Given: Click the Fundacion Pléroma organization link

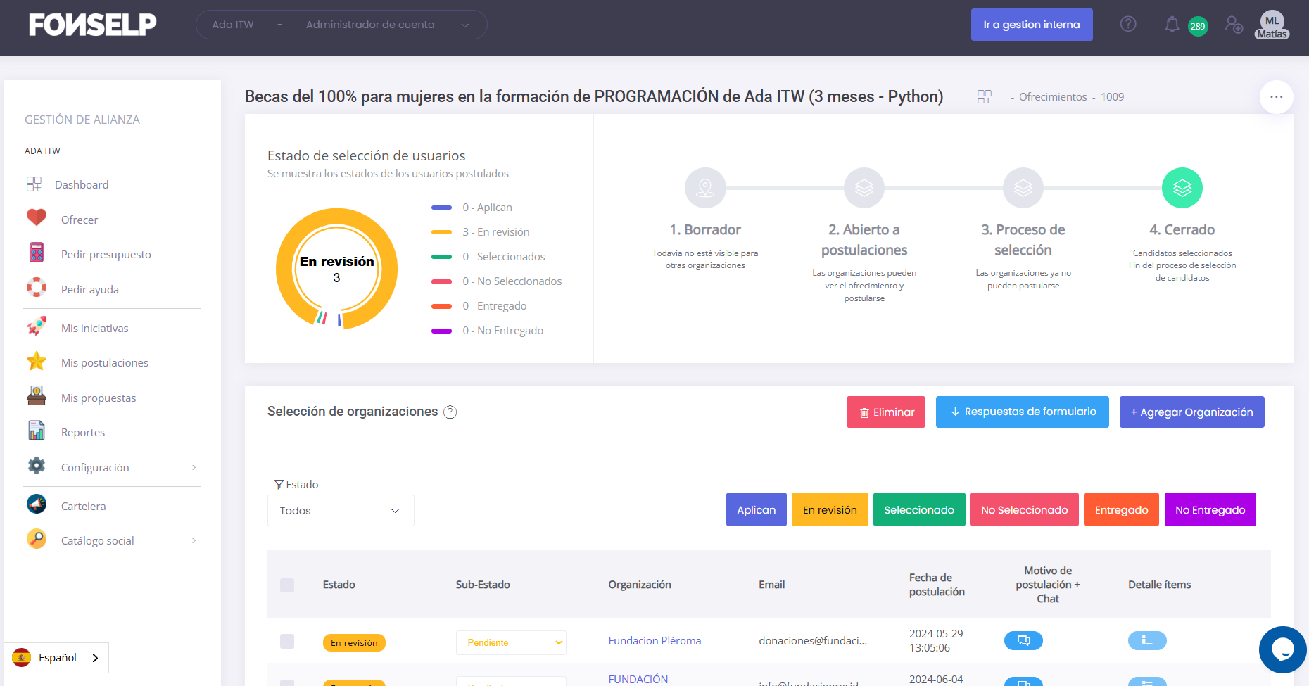Looking at the screenshot, I should pyautogui.click(x=654, y=641).
